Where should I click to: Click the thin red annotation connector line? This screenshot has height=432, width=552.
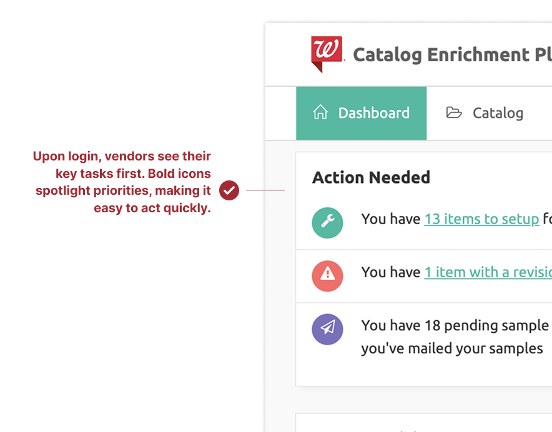[265, 190]
